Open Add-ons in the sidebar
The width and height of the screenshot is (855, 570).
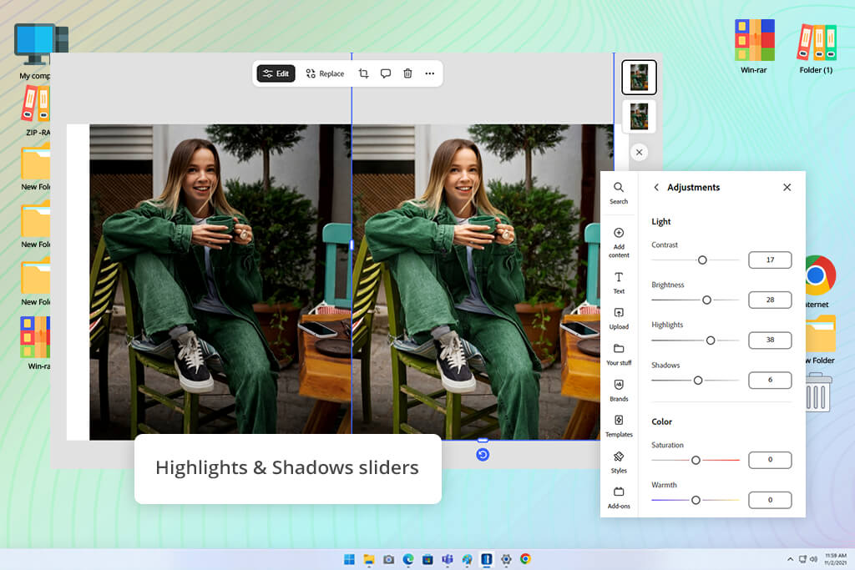click(619, 498)
